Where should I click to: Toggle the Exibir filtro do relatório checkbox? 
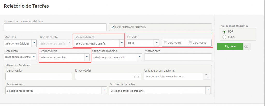(113, 27)
